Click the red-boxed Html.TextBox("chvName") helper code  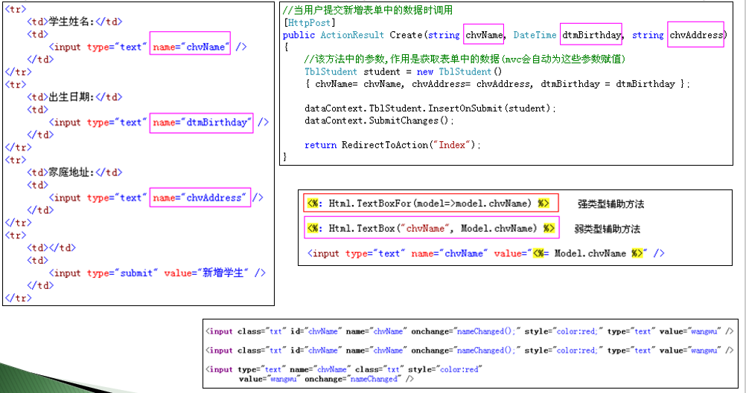[x=431, y=228]
